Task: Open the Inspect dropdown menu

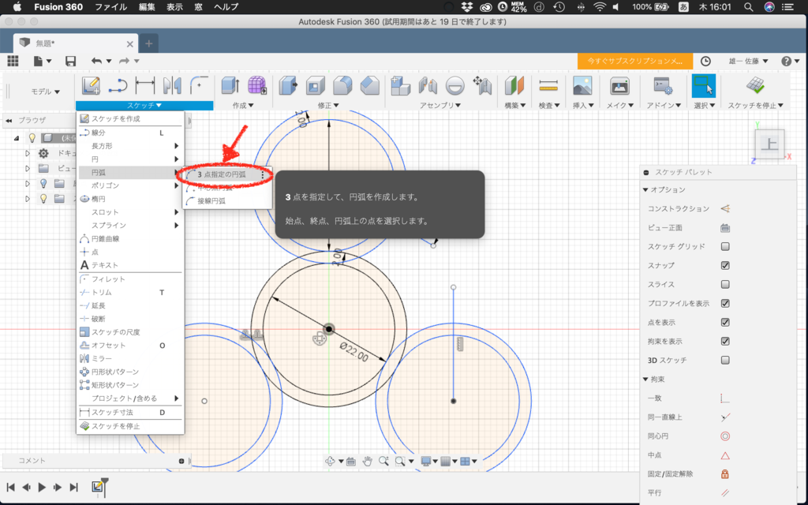Action: 549,105
